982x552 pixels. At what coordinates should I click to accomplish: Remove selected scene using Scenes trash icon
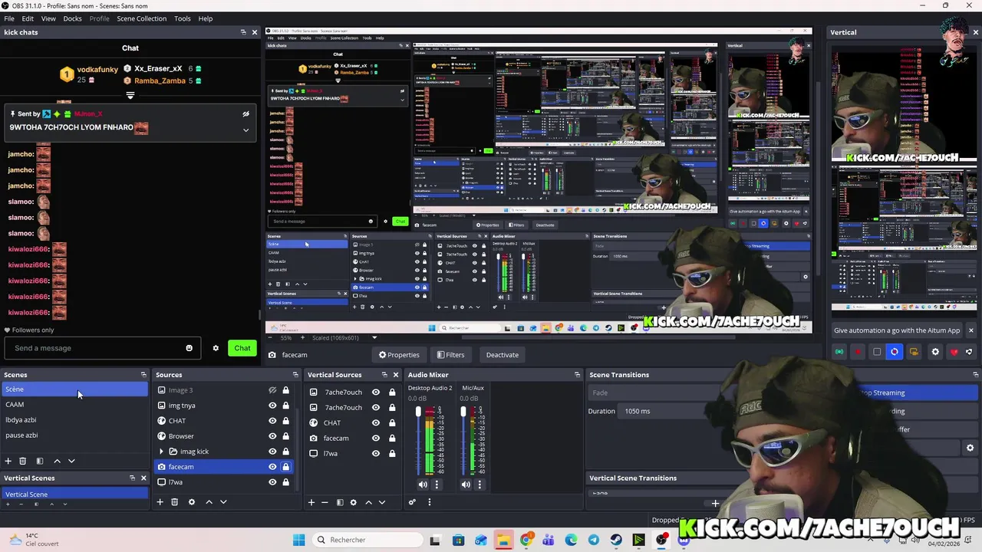(x=22, y=461)
